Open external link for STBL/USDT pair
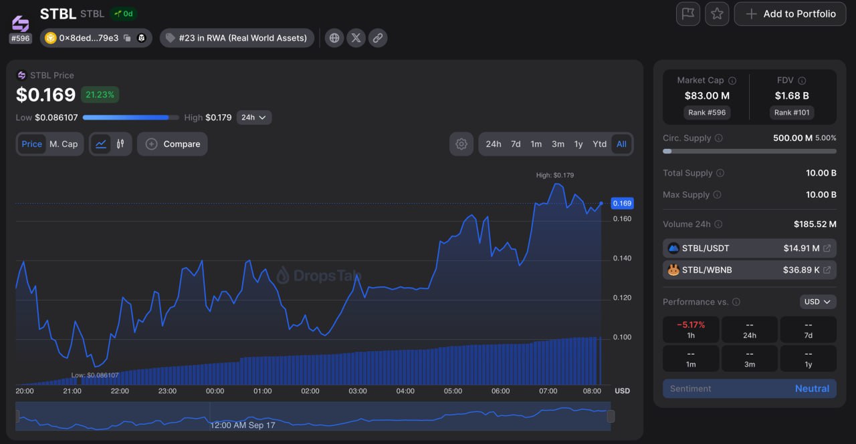This screenshot has width=856, height=444. click(x=827, y=248)
